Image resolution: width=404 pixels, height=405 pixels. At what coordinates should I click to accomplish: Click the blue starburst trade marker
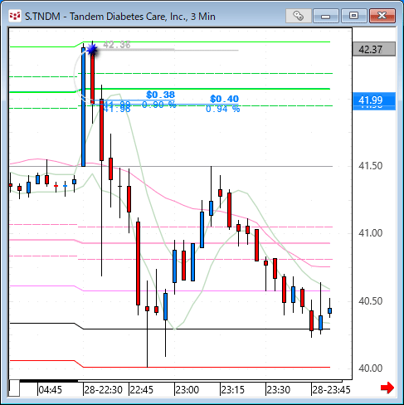pos(92,50)
